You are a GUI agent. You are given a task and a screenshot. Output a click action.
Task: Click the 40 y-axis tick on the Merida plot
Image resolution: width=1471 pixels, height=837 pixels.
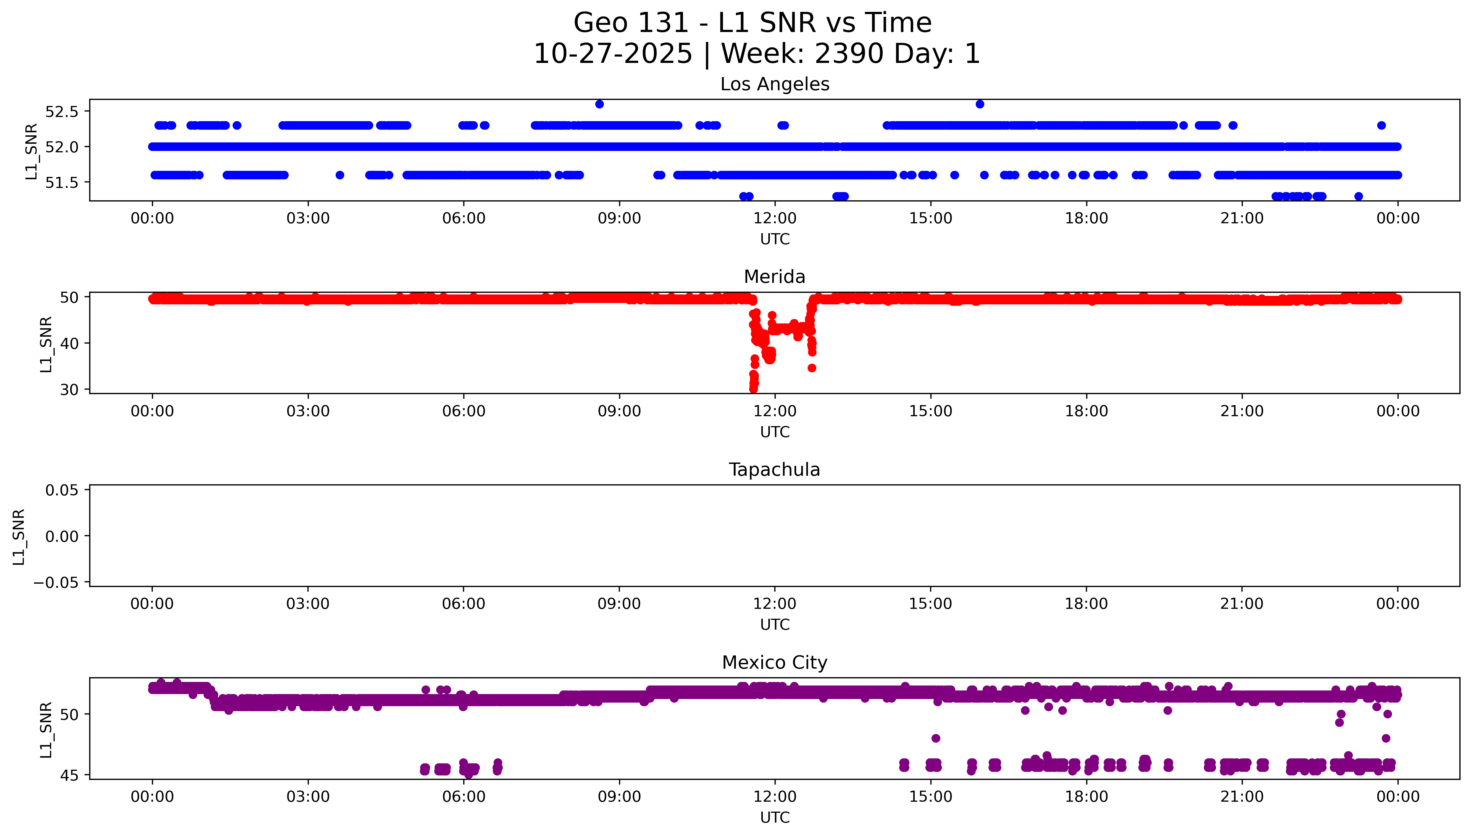69,343
